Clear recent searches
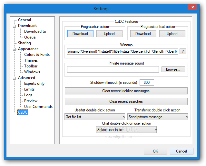The height and width of the screenshot is (166, 206). pyautogui.click(x=126, y=101)
